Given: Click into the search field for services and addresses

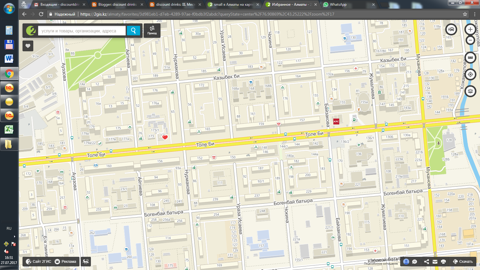Looking at the screenshot, I should (x=82, y=31).
